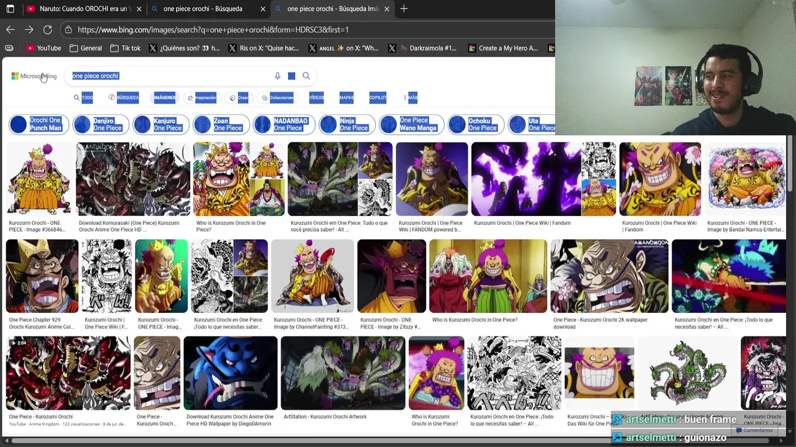Open the new tab plus button

click(x=404, y=9)
